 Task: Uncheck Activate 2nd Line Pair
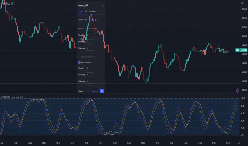tap(79, 62)
